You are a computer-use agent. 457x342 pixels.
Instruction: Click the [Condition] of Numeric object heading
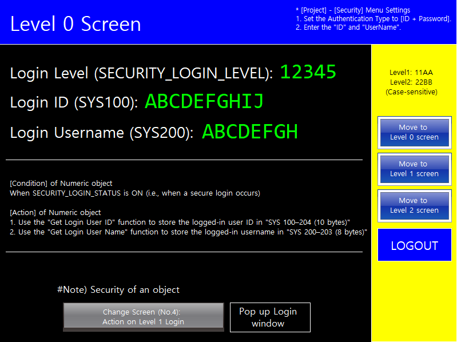tap(61, 183)
